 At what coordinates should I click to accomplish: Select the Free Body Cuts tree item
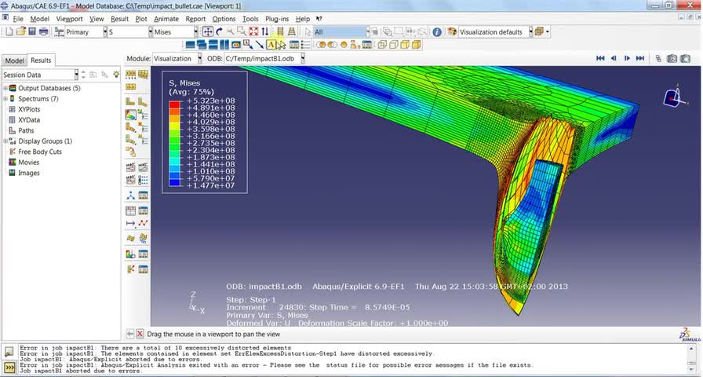point(40,152)
